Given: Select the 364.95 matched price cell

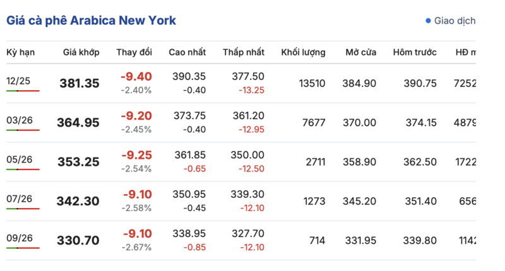Looking at the screenshot, I should pyautogui.click(x=78, y=122).
